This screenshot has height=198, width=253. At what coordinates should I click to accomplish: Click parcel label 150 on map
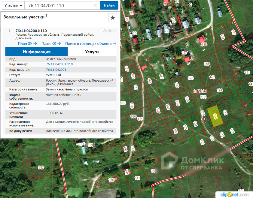[111, 180]
